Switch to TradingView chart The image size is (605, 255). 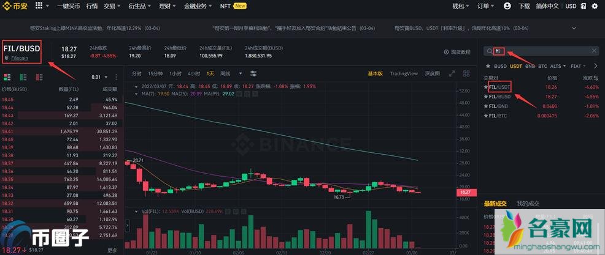click(404, 73)
